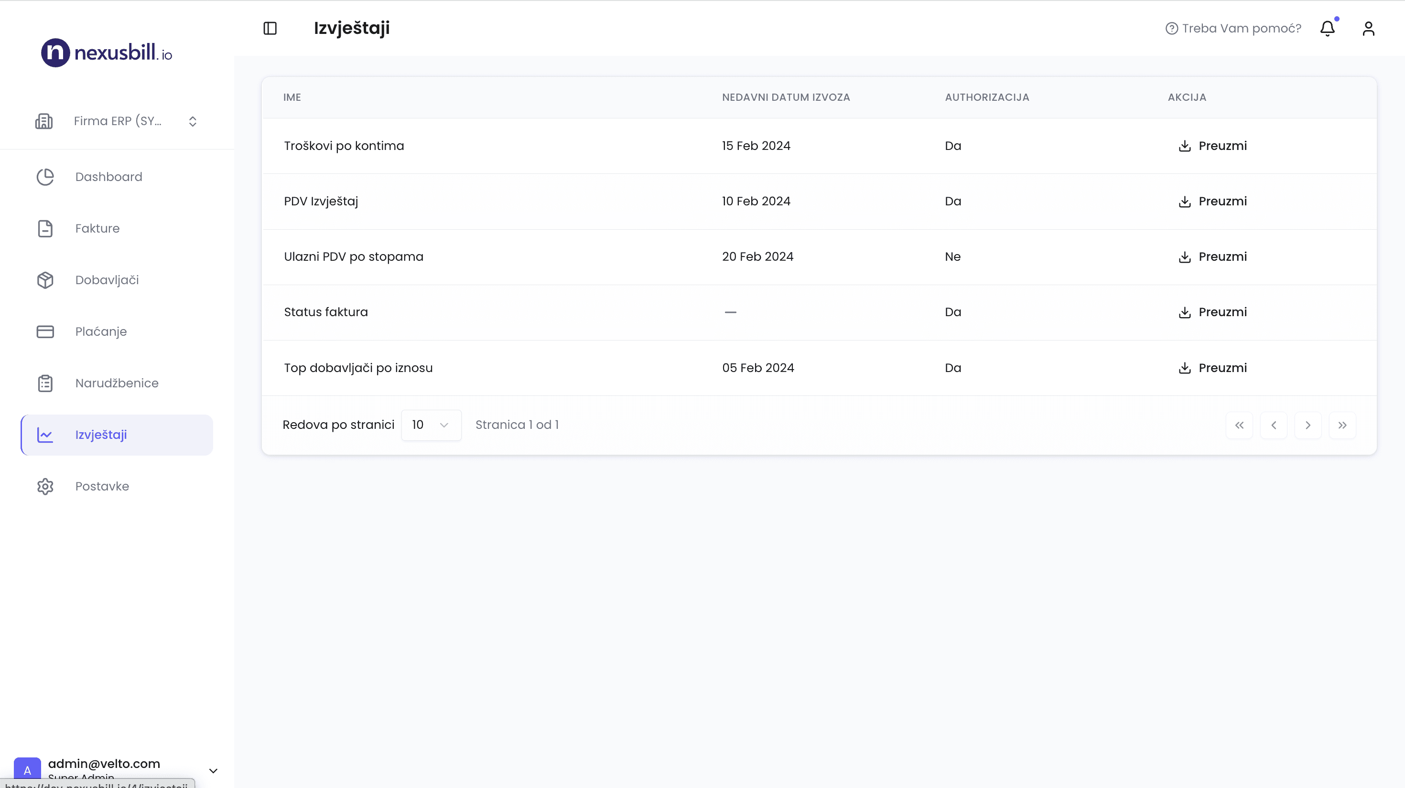Click download icon for Status faktura

coord(1184,312)
